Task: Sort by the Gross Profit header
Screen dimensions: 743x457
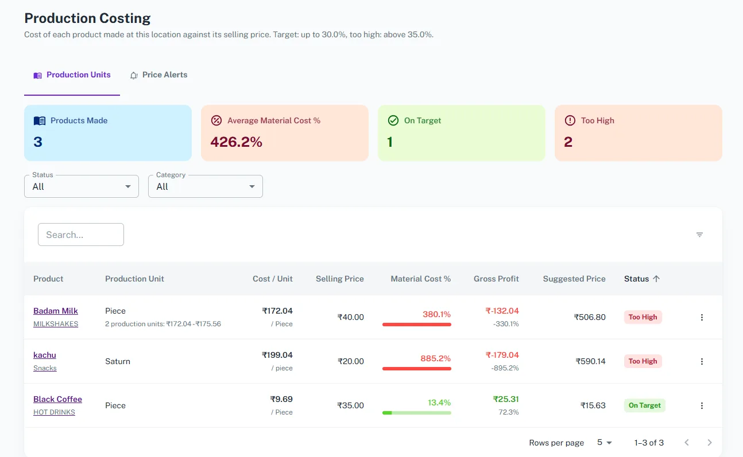Action: (x=496, y=279)
